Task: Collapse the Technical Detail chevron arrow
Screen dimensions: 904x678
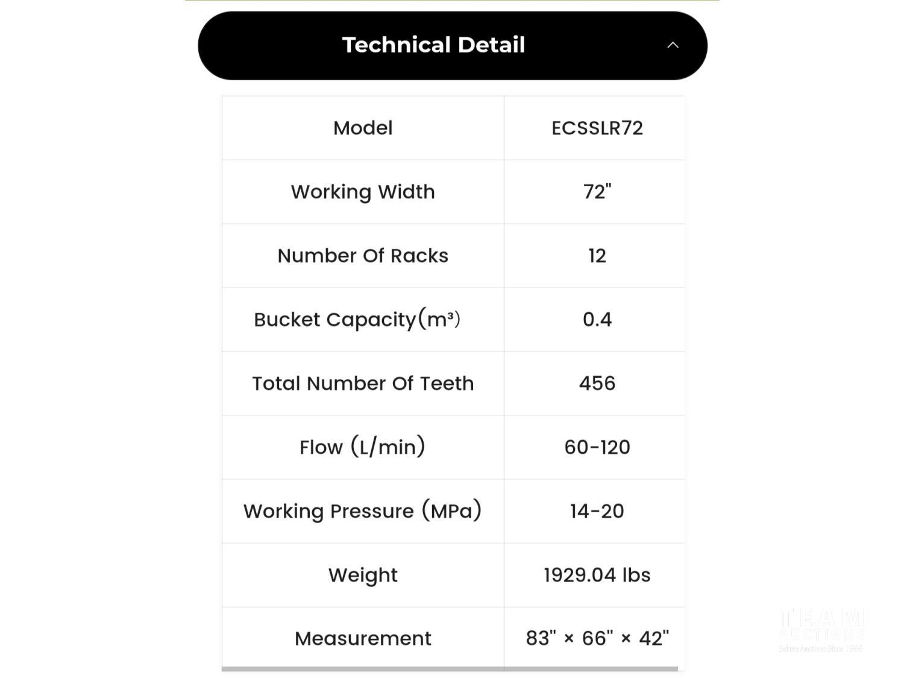Action: tap(673, 45)
